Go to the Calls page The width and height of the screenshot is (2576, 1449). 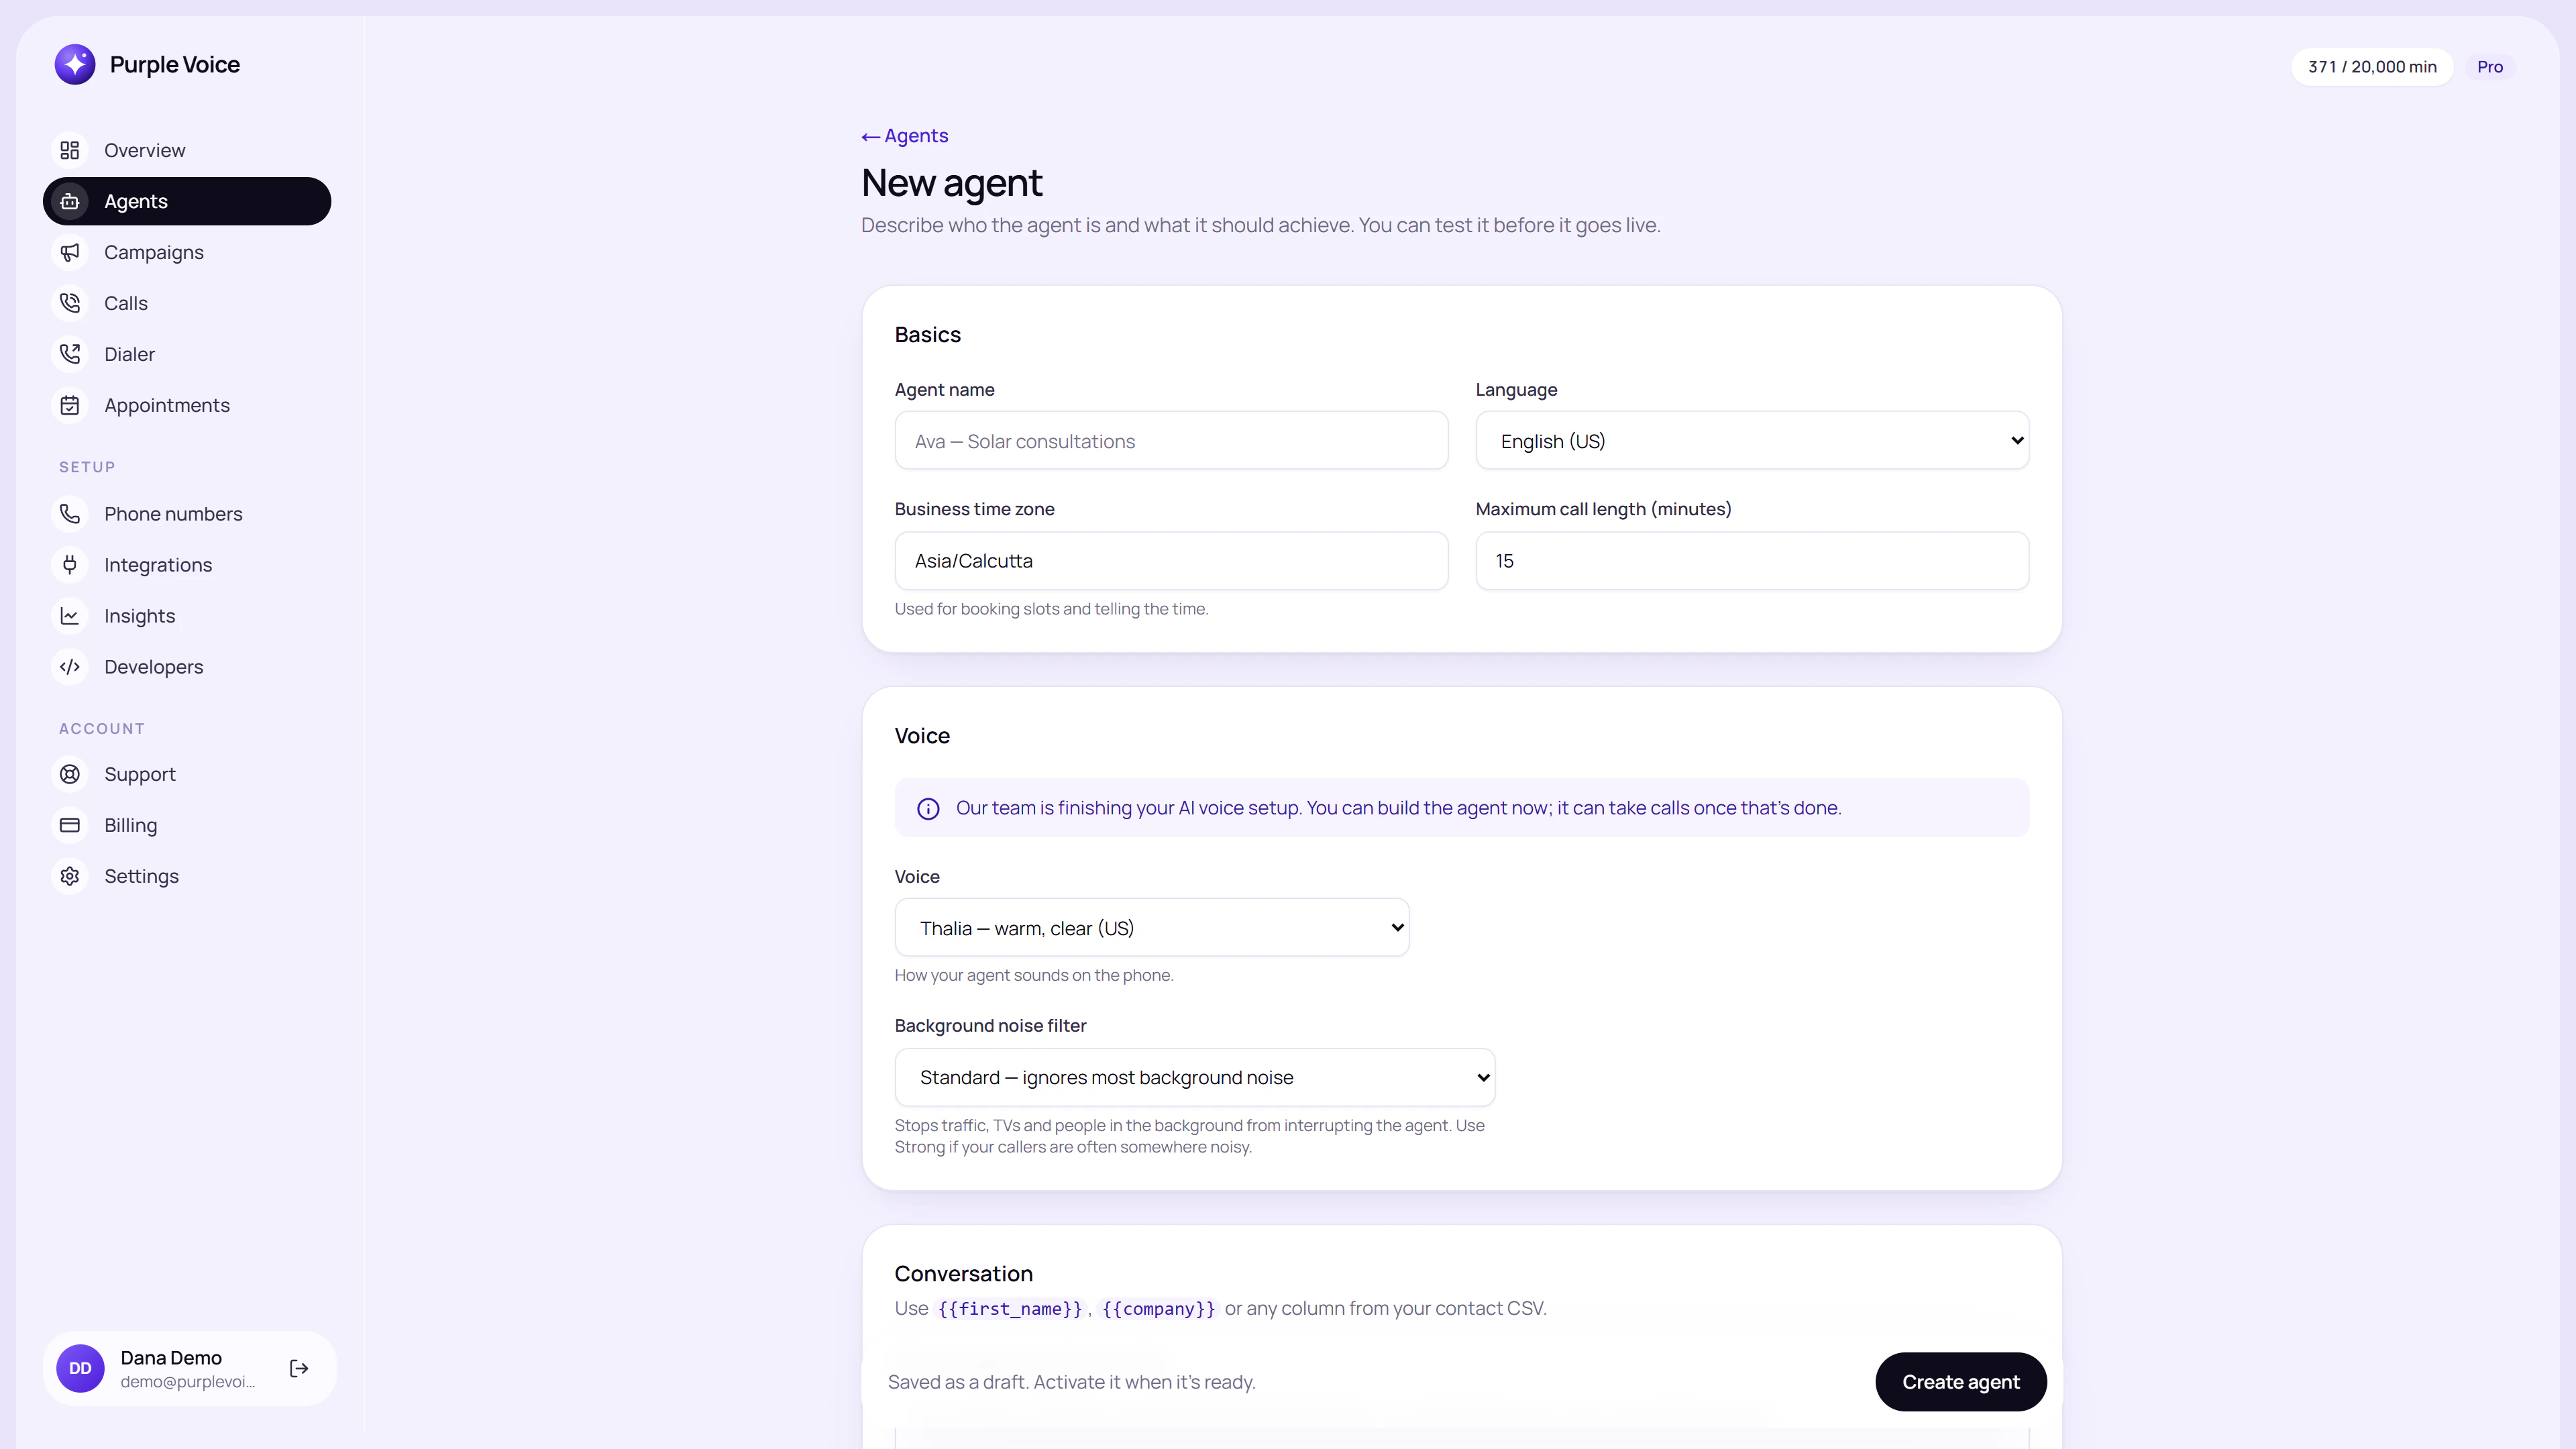(187, 303)
